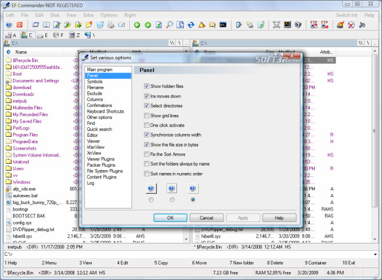Select Packer Plugins category
This screenshot has width=382, height=280.
pyautogui.click(x=101, y=165)
